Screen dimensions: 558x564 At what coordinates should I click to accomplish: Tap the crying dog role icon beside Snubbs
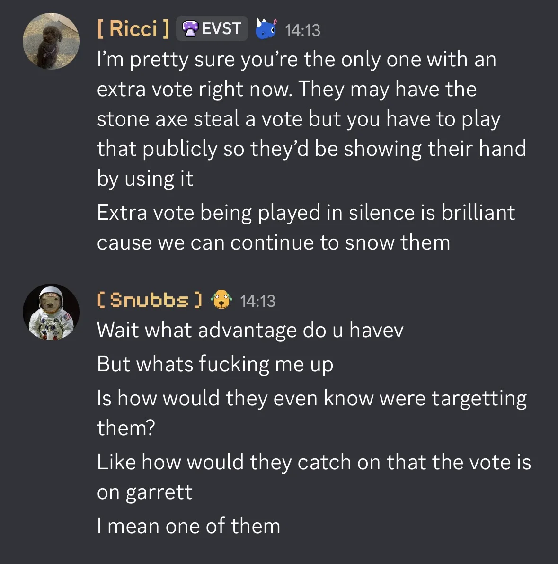(x=221, y=300)
